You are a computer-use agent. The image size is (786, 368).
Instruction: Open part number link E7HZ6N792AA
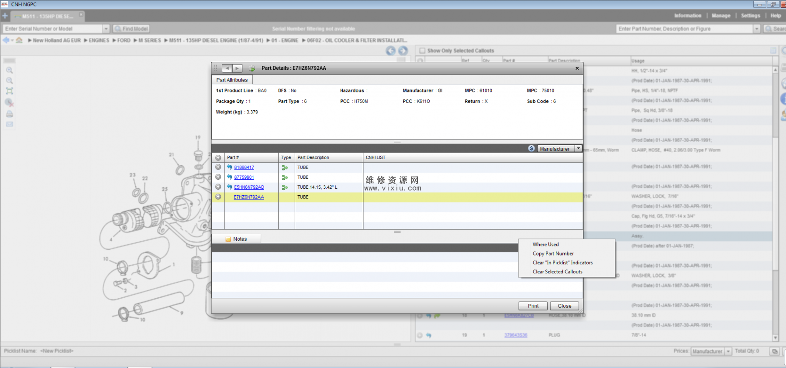pyautogui.click(x=249, y=197)
